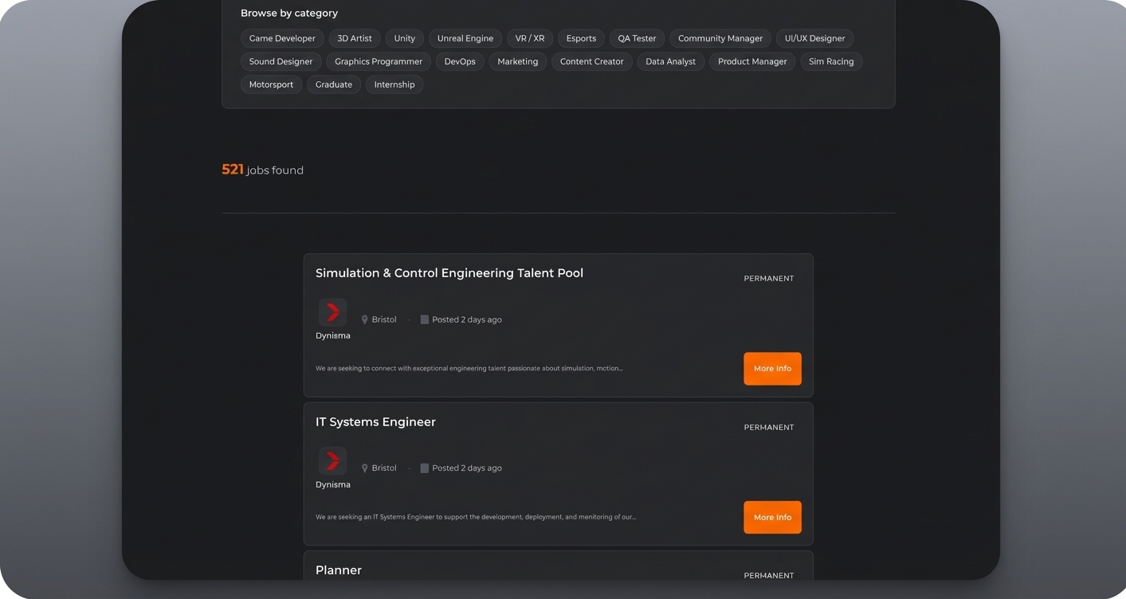The height and width of the screenshot is (599, 1126).
Task: Click the truncated description text on the Talent Pool card
Action: (x=469, y=368)
